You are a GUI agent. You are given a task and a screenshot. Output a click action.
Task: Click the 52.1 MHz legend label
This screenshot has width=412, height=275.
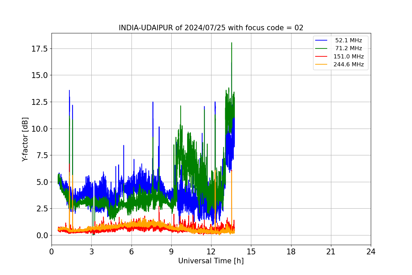pyautogui.click(x=348, y=41)
